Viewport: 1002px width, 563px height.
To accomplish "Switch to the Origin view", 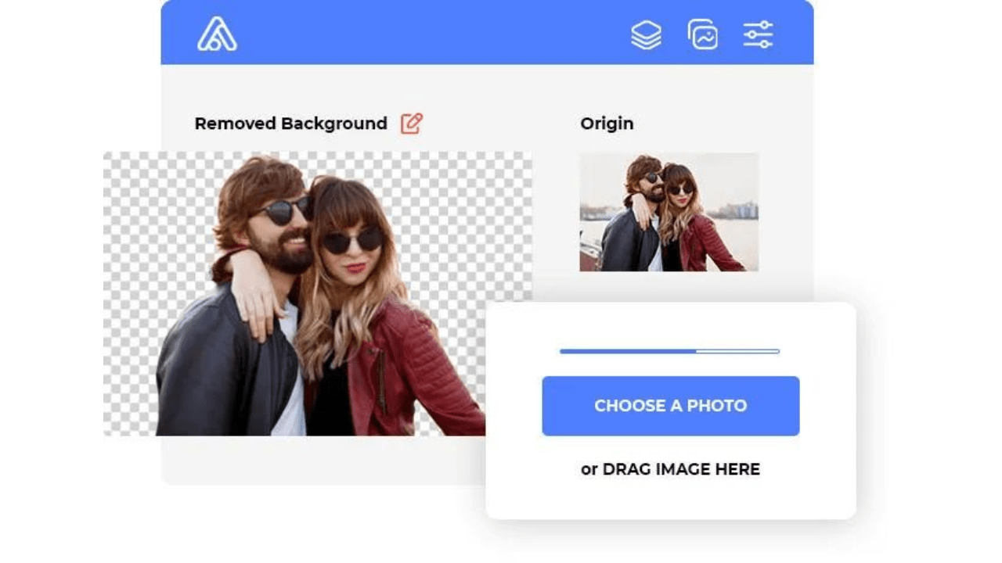I will 607,123.
